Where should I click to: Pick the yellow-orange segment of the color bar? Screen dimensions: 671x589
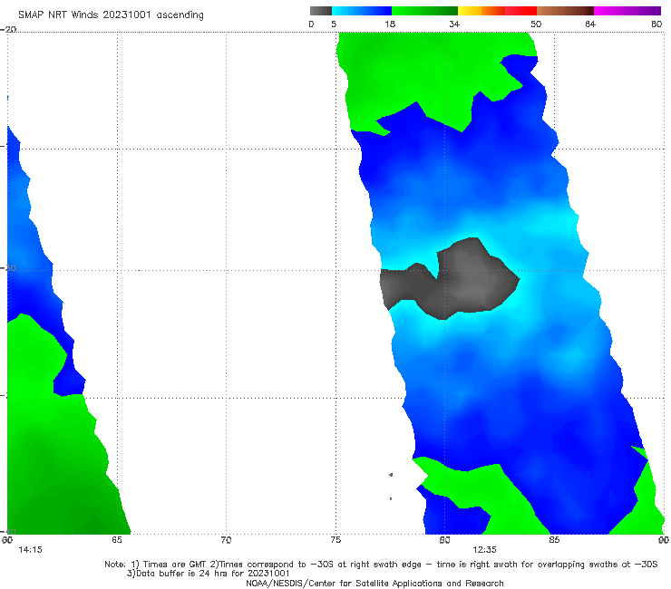481,11
